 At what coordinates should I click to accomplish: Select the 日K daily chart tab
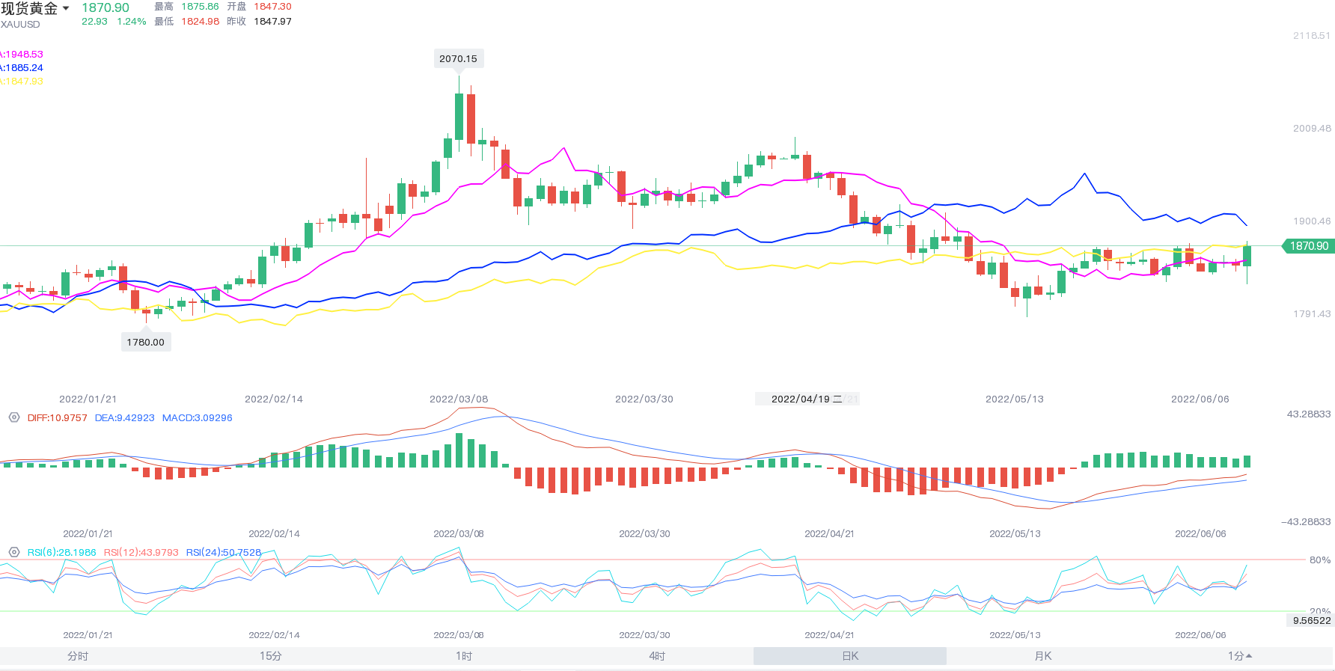(850, 656)
